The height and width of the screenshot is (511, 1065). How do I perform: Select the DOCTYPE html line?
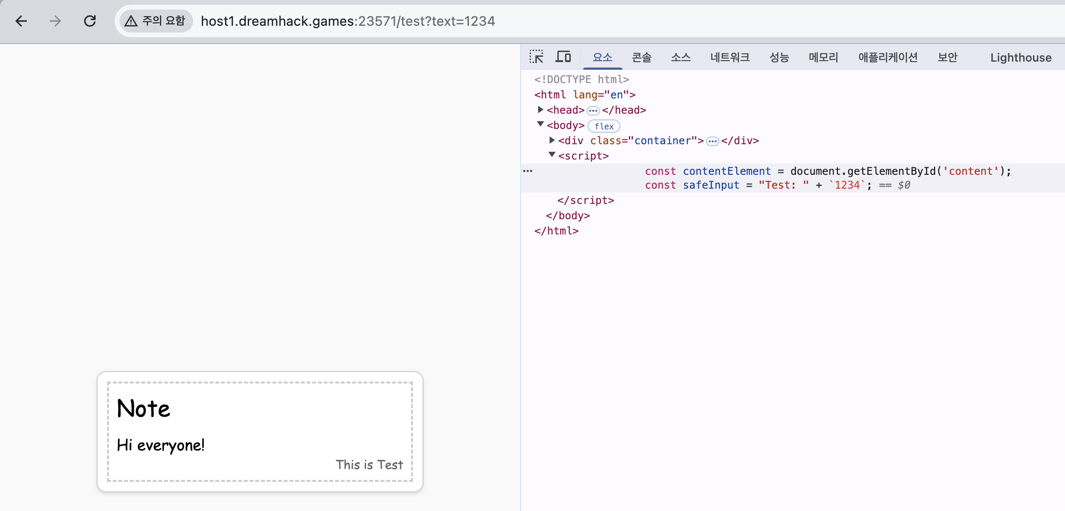pyautogui.click(x=582, y=79)
